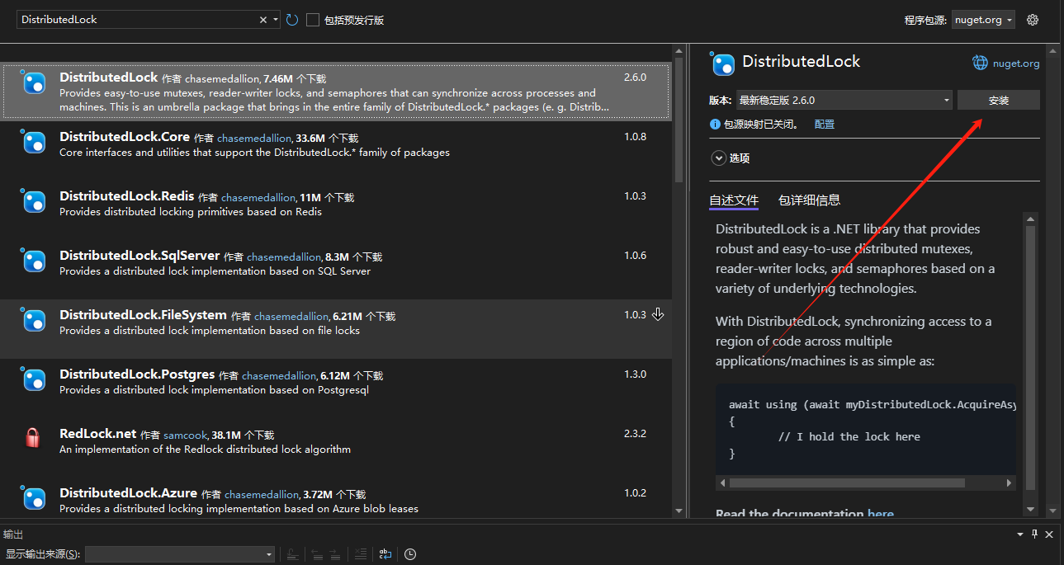Screen dimensions: 1064x565
Task: Open the nuget.org package source dropdown
Action: tap(983, 20)
